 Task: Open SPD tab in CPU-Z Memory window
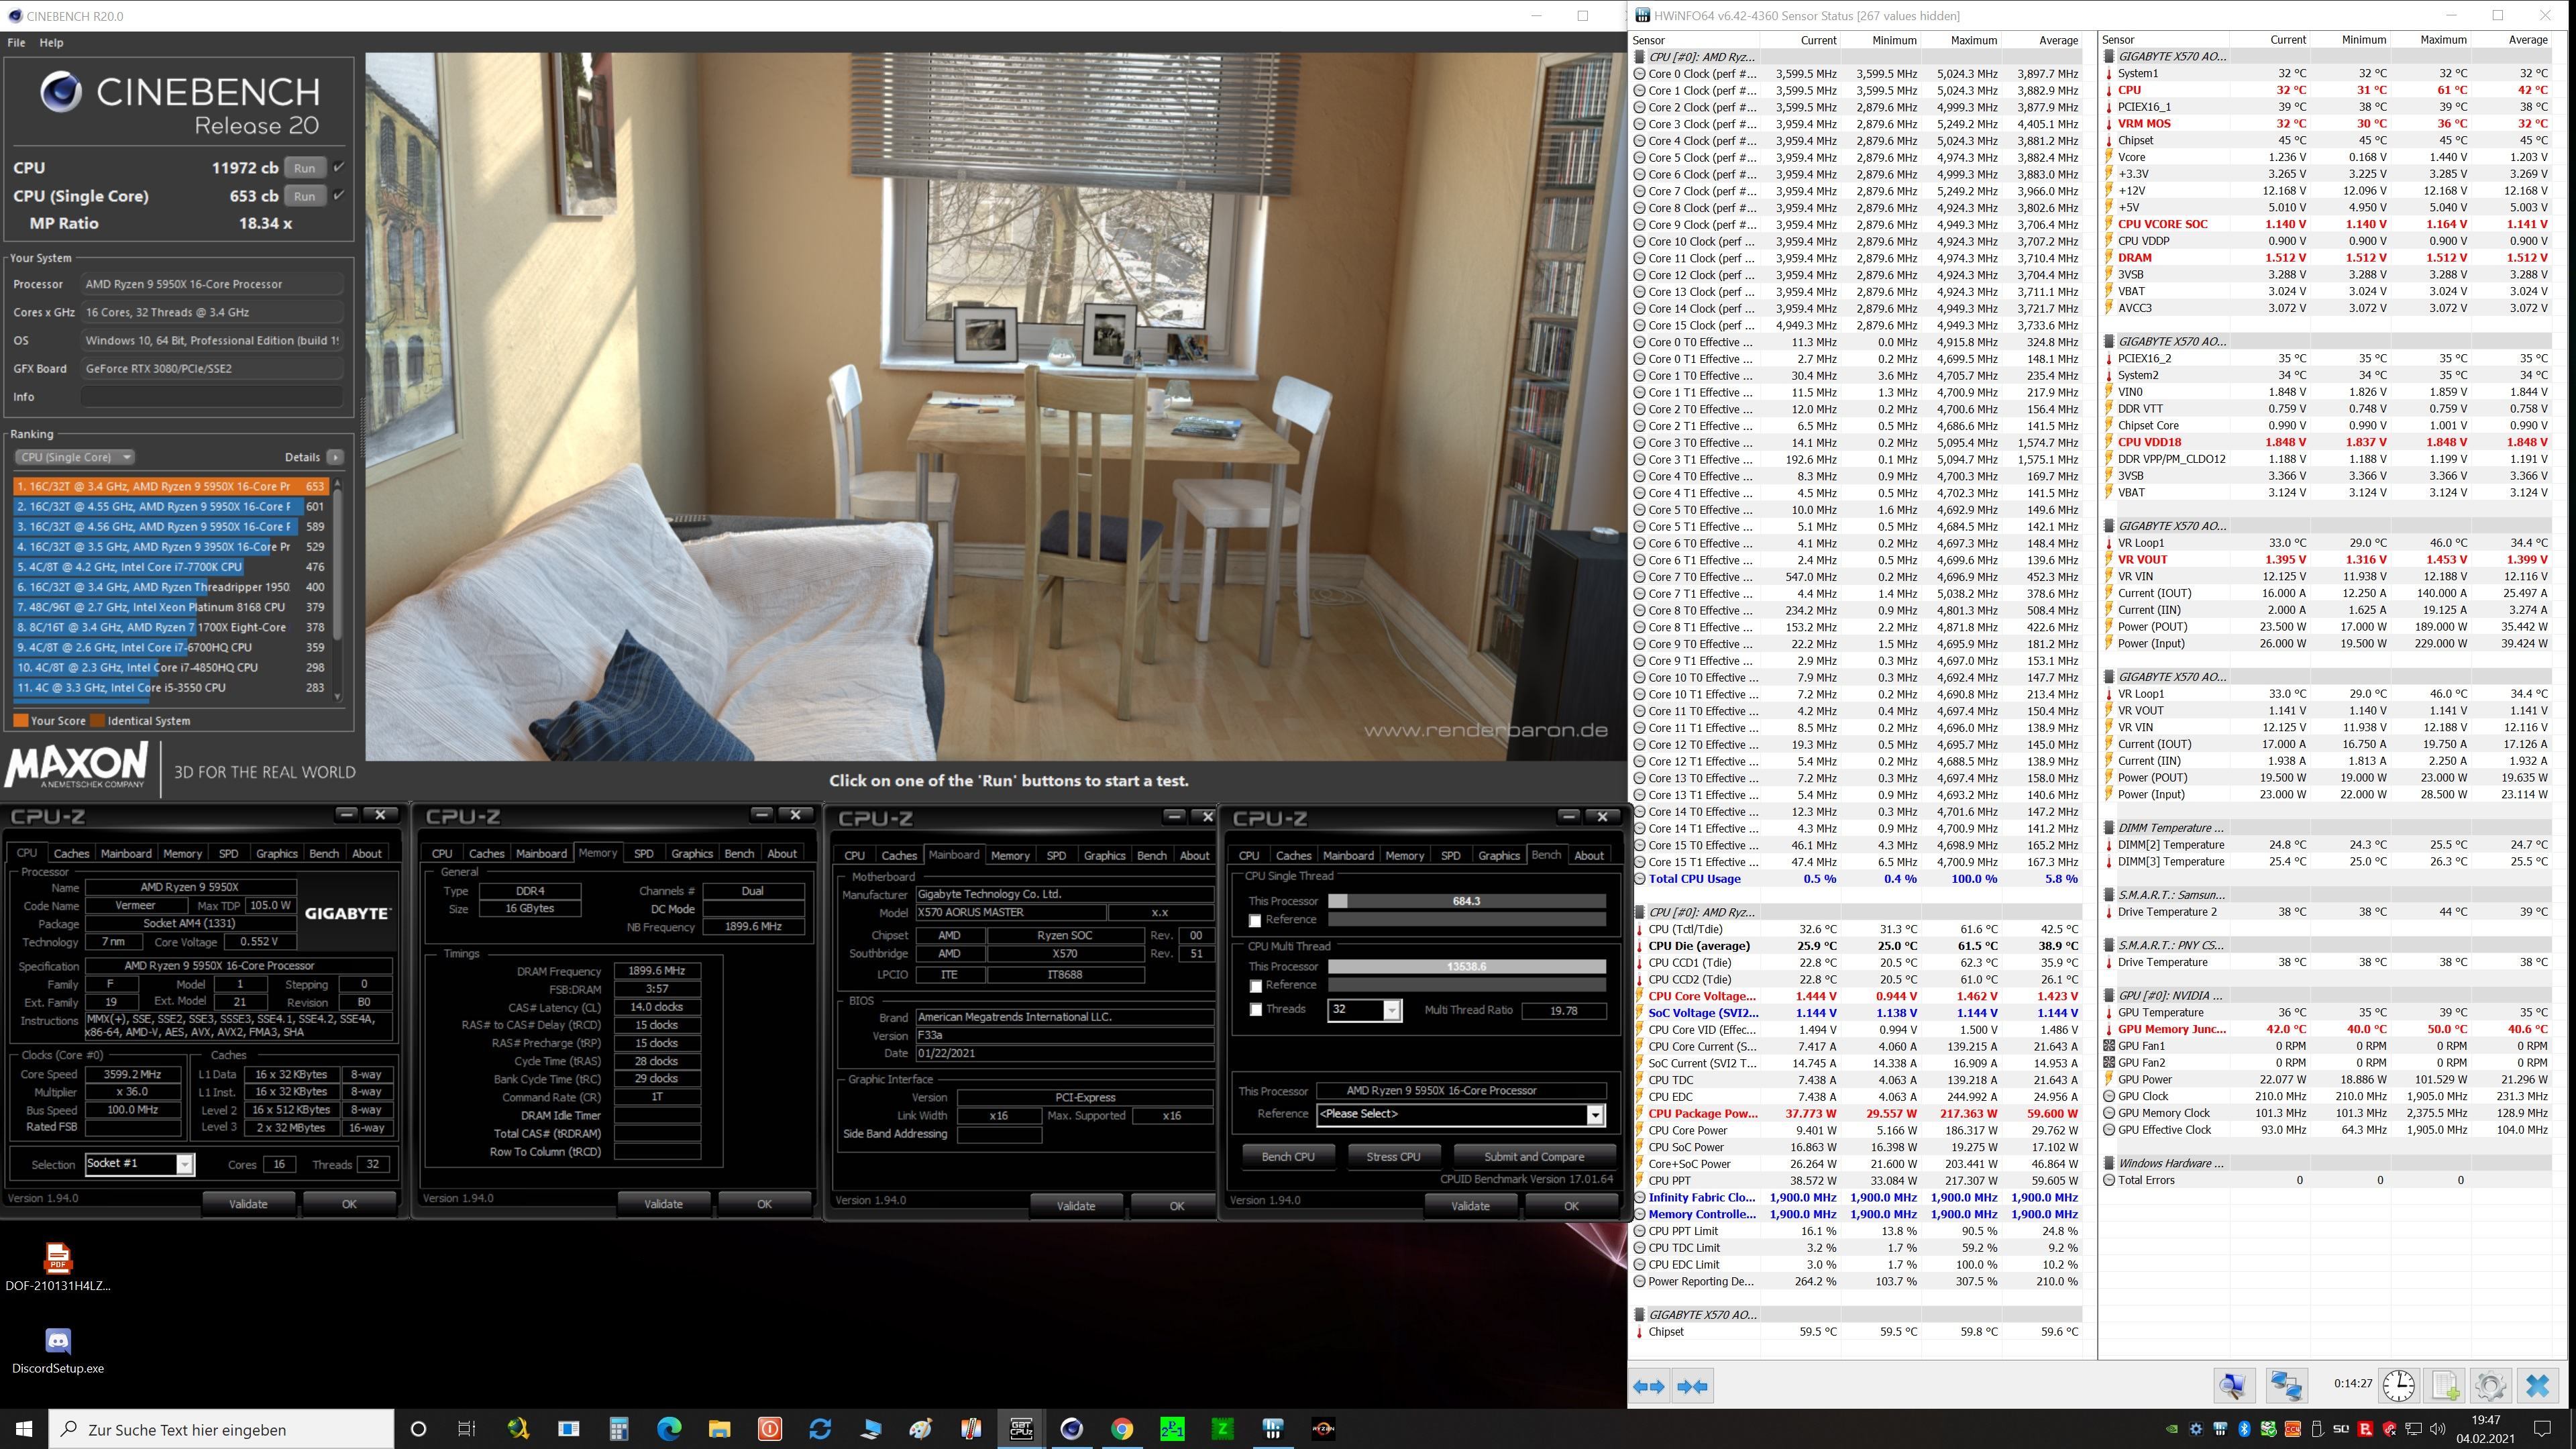(644, 853)
